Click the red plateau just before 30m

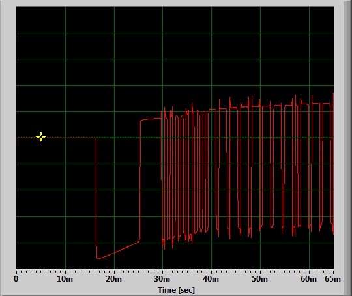[151, 119]
